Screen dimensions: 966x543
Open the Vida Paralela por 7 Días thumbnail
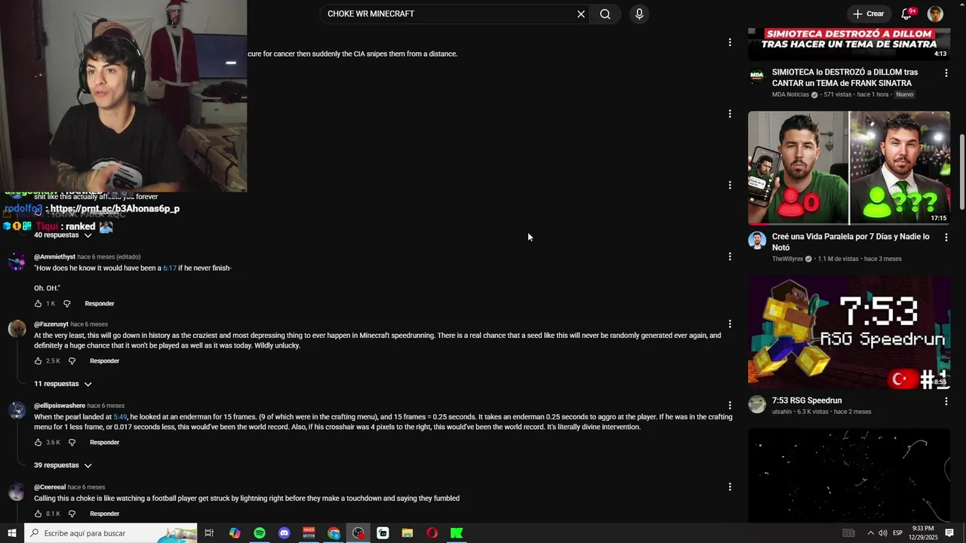(849, 168)
